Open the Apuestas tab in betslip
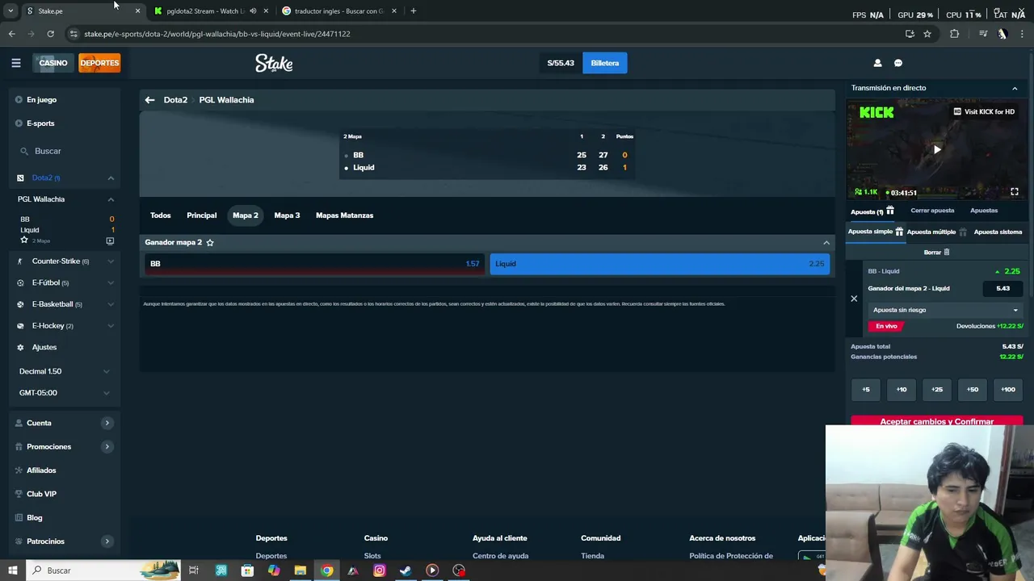 (984, 211)
